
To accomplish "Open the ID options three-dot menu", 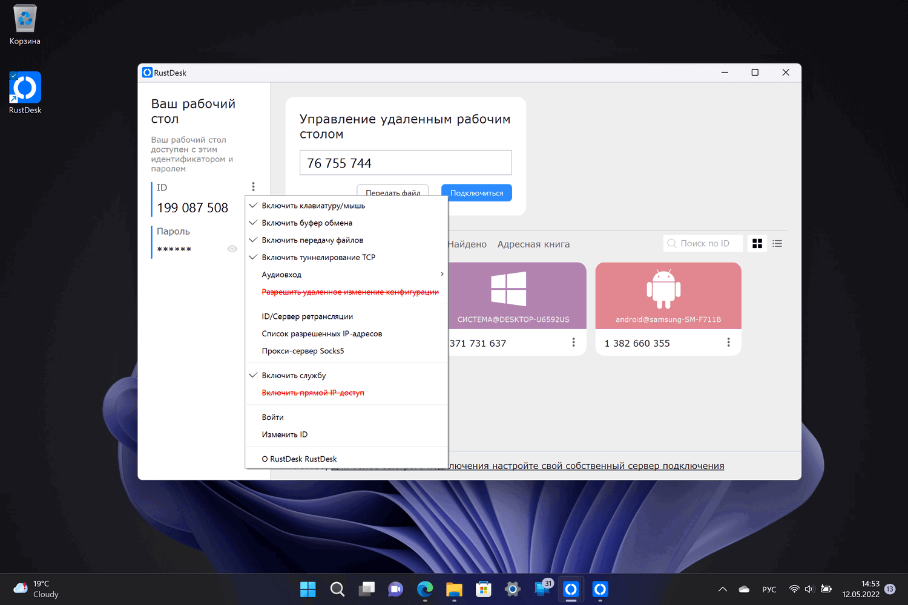I will click(x=253, y=187).
